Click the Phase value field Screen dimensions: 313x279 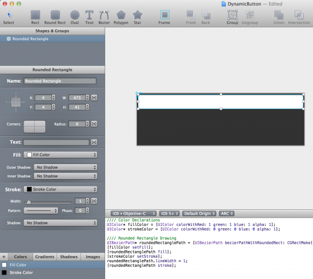80,210
